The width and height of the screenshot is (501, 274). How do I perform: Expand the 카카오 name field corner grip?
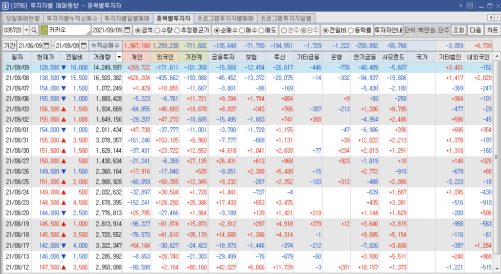click(88, 32)
